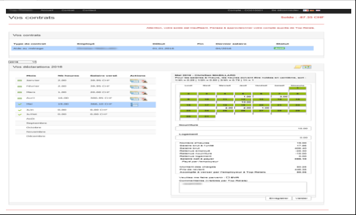Select the Aide au ménage contract row
Image resolution: width=356 pixels, height=215 pixels.
[x=163, y=49]
